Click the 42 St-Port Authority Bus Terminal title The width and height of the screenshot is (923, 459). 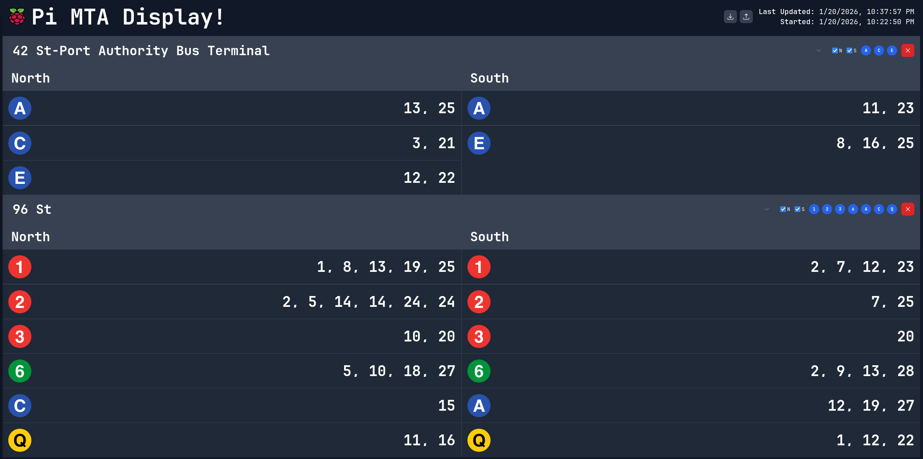point(141,51)
